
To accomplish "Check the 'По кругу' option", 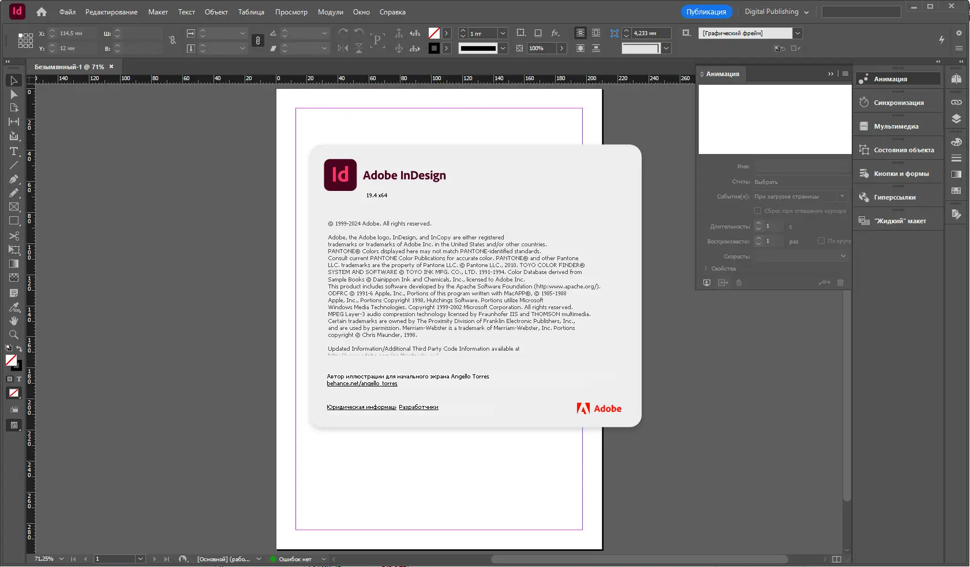I will point(820,241).
